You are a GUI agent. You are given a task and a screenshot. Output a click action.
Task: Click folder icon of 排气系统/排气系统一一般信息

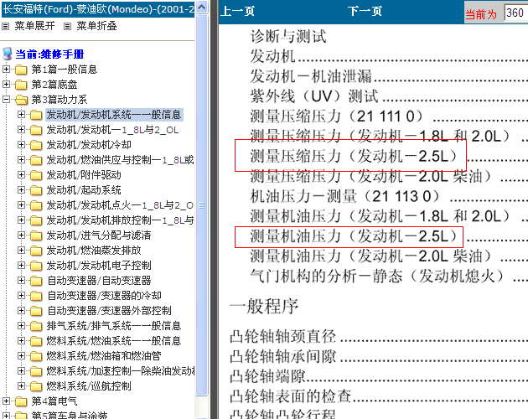[x=36, y=326]
